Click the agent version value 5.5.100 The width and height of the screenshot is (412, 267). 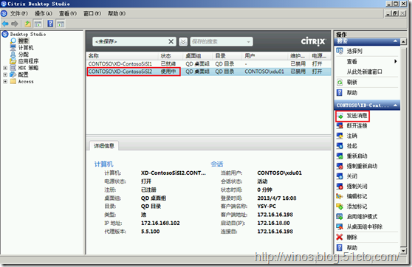tap(151, 232)
